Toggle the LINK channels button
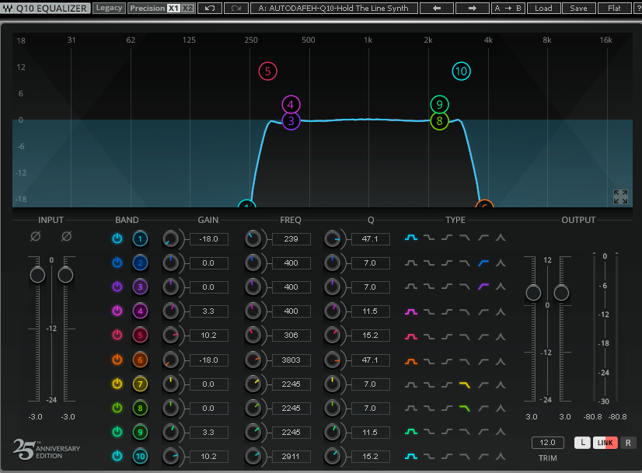This screenshot has width=642, height=473. point(605,443)
